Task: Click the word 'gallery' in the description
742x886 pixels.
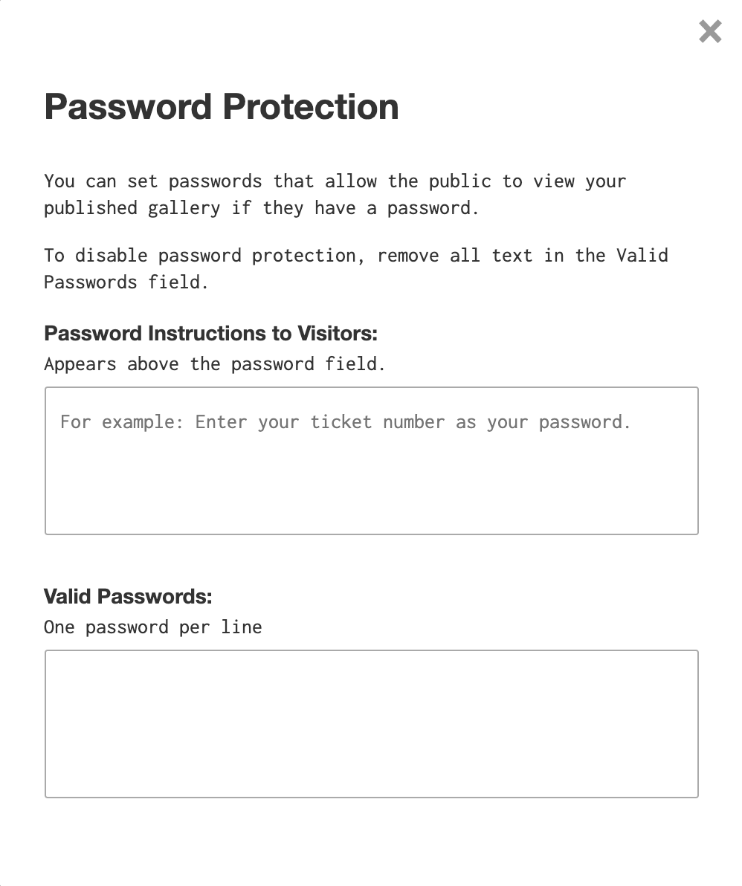Action: pos(184,208)
